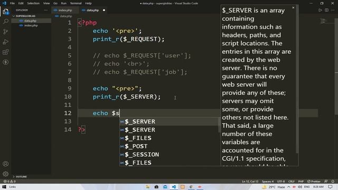The width and height of the screenshot is (338, 190).
Task: Switch to the index.php editor tab
Action: coord(65,10)
